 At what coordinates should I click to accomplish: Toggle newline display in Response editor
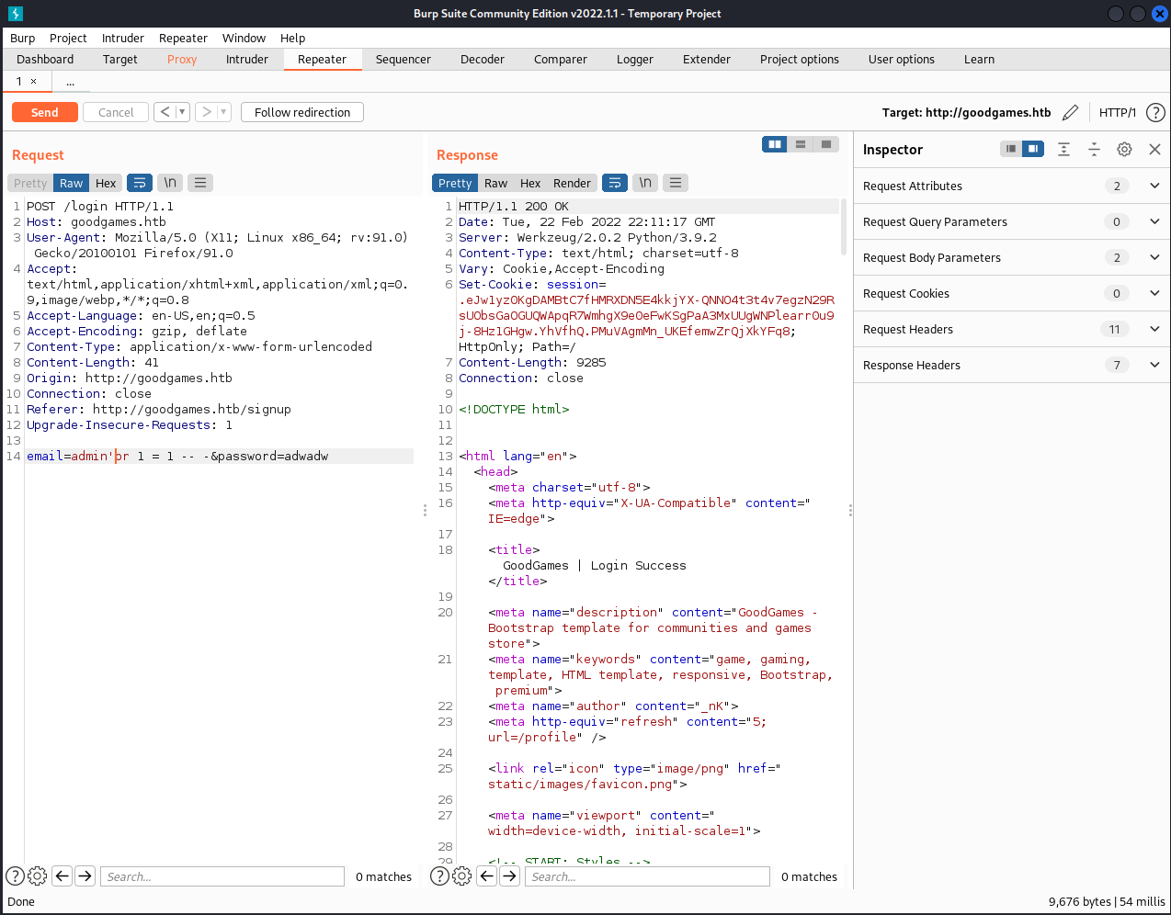645,183
